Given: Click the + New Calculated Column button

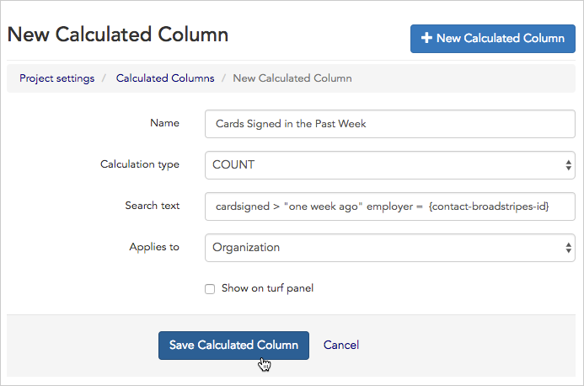Looking at the screenshot, I should pos(493,39).
